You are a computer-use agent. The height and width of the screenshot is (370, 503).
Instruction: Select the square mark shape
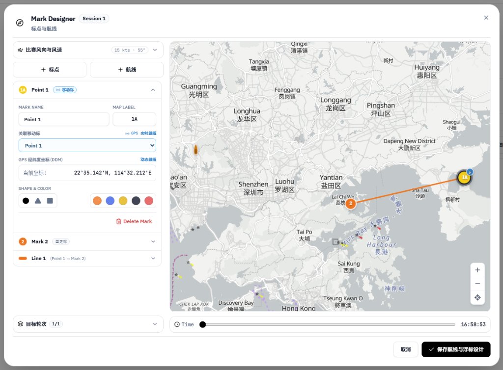click(50, 201)
